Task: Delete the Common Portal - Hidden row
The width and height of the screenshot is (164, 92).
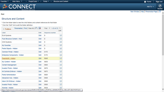Action: click(x=61, y=52)
